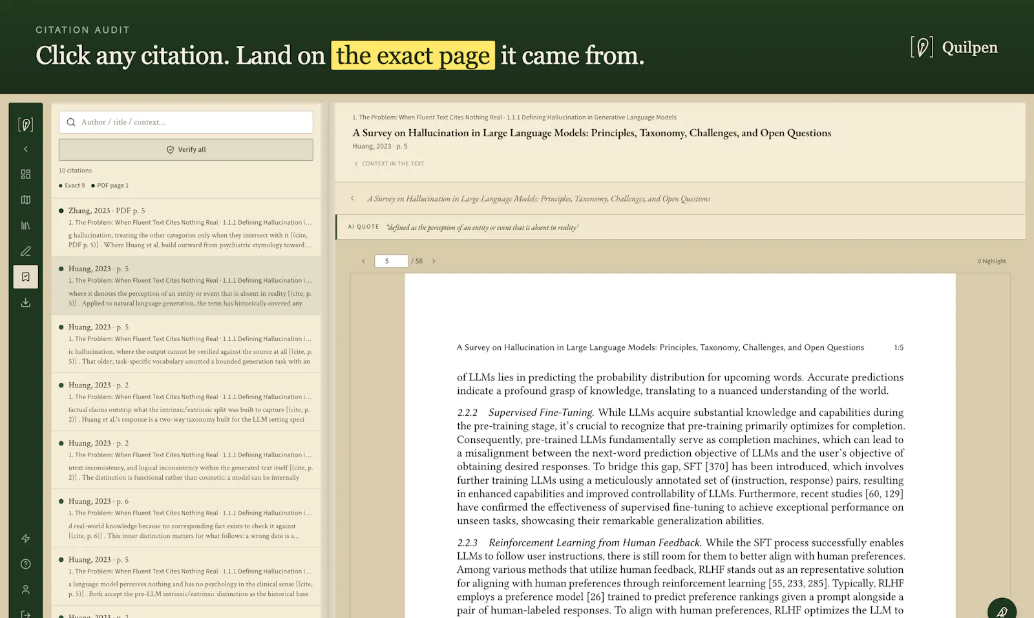Click the 0 highlight label
This screenshot has width=1034, height=618.
click(x=991, y=261)
